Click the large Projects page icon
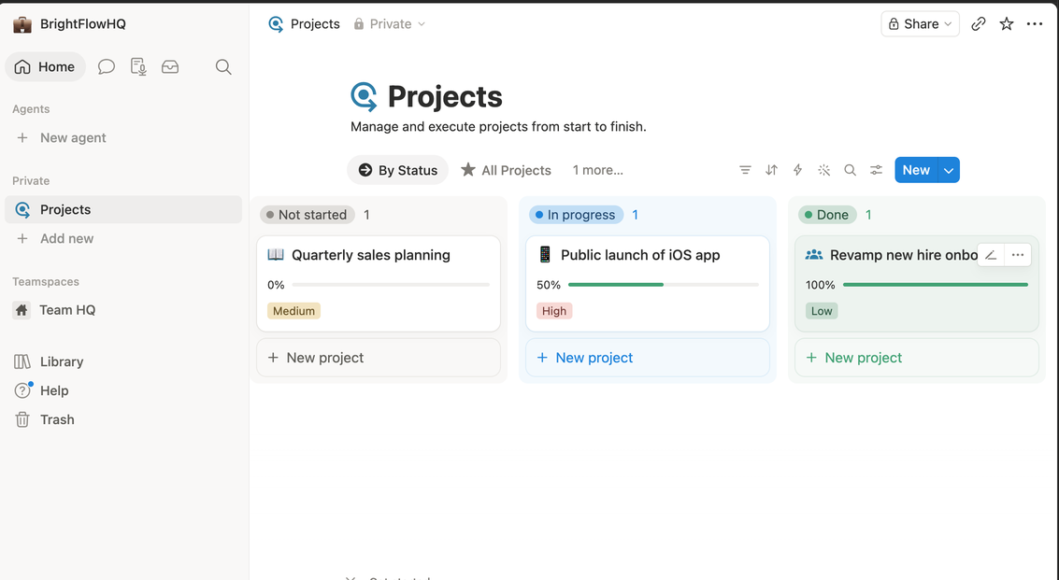Screen dimensions: 1059x580 364,96
